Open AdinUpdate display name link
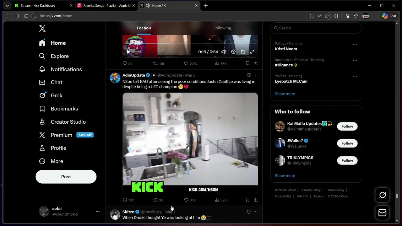This screenshot has height=226, width=402. pos(134,75)
